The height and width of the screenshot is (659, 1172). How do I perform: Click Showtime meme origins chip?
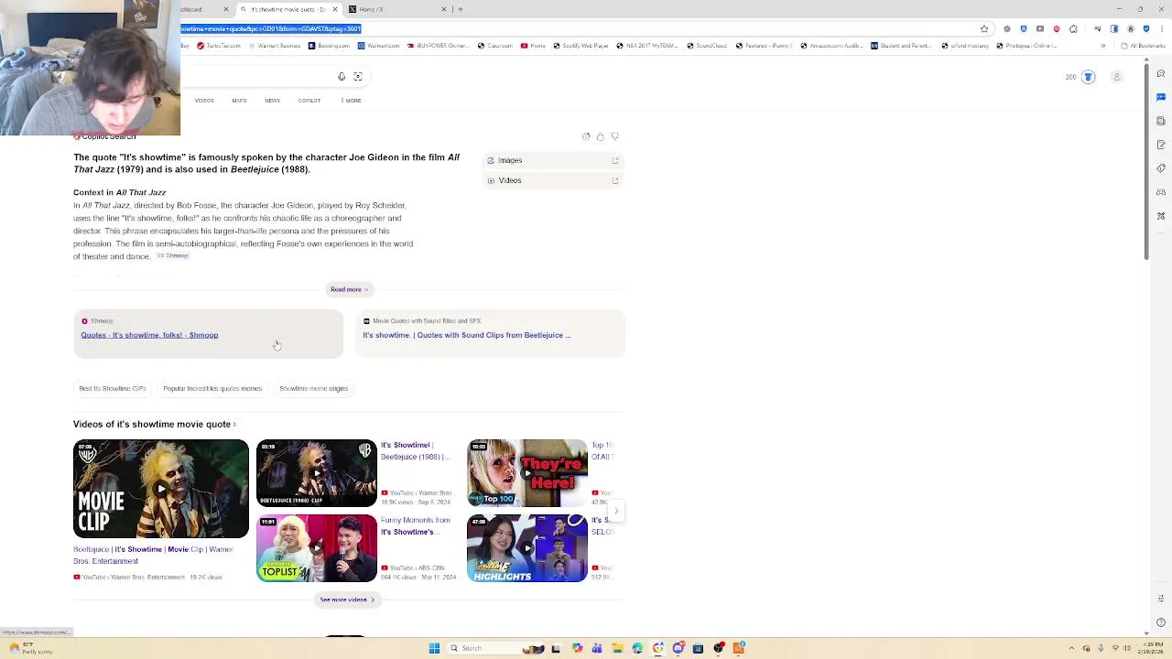coord(313,388)
